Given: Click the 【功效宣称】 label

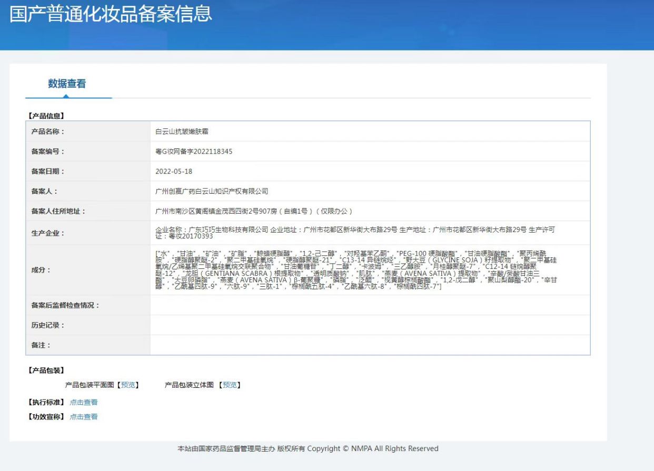Looking at the screenshot, I should tap(45, 417).
